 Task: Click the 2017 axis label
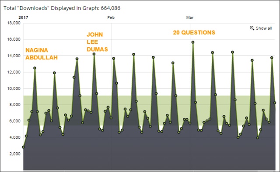[23, 17]
